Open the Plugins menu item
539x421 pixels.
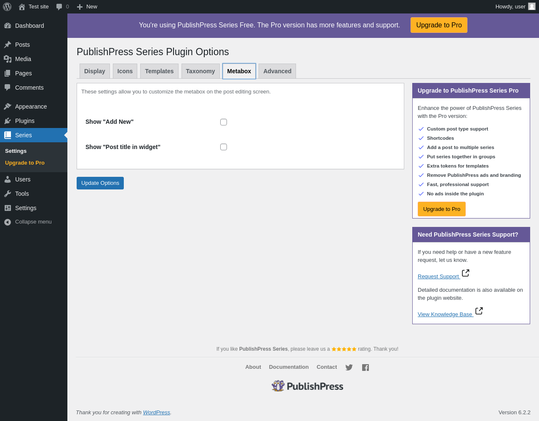[34, 121]
